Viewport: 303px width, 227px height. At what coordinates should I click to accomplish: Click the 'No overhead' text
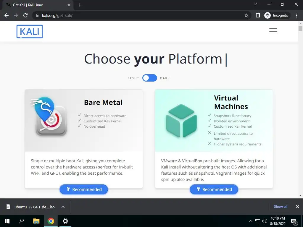tap(94, 127)
